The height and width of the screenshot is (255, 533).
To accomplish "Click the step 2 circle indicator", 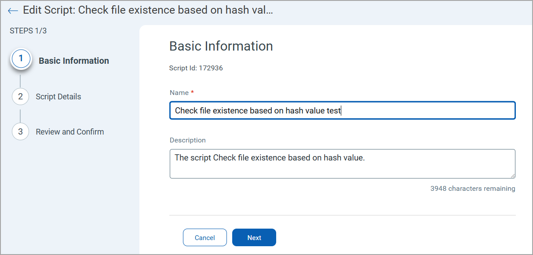I will click(20, 97).
